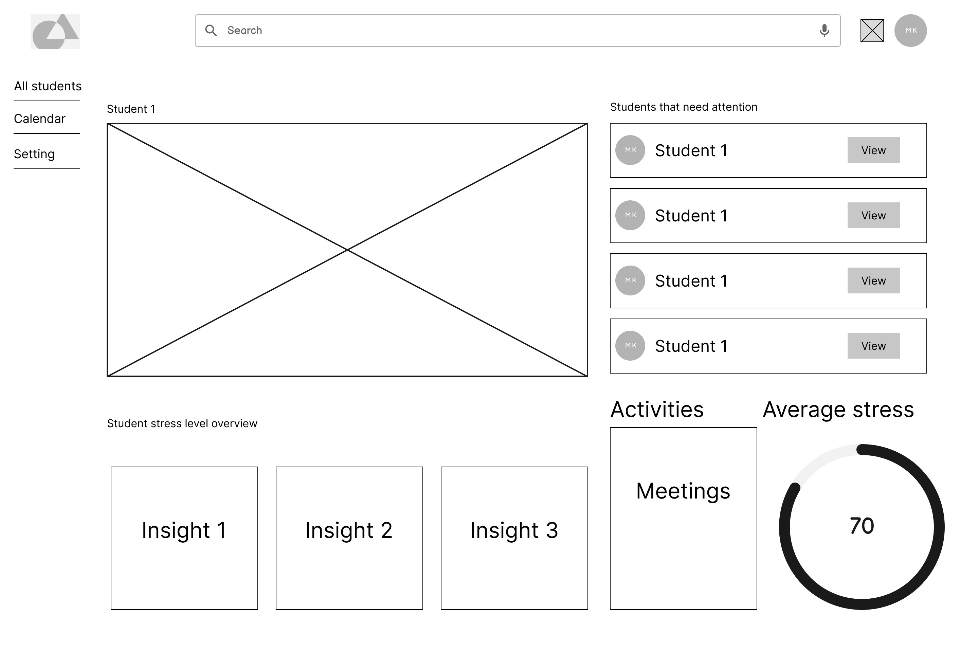Click the Average stress circular gauge
The height and width of the screenshot is (652, 978).
coord(862,526)
